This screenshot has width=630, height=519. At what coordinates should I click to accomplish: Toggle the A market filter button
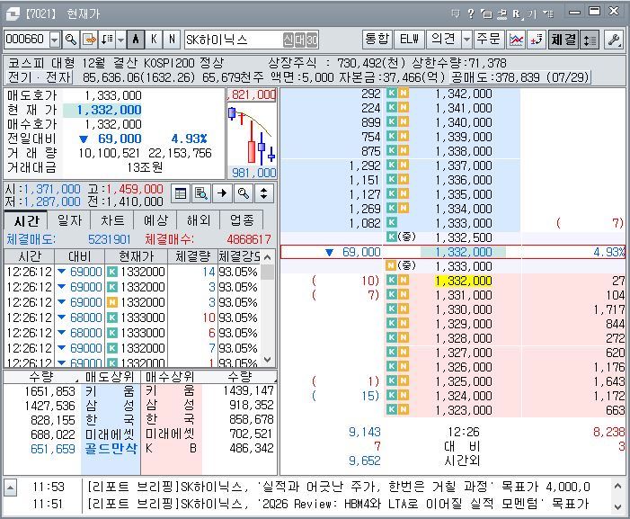pyautogui.click(x=136, y=40)
